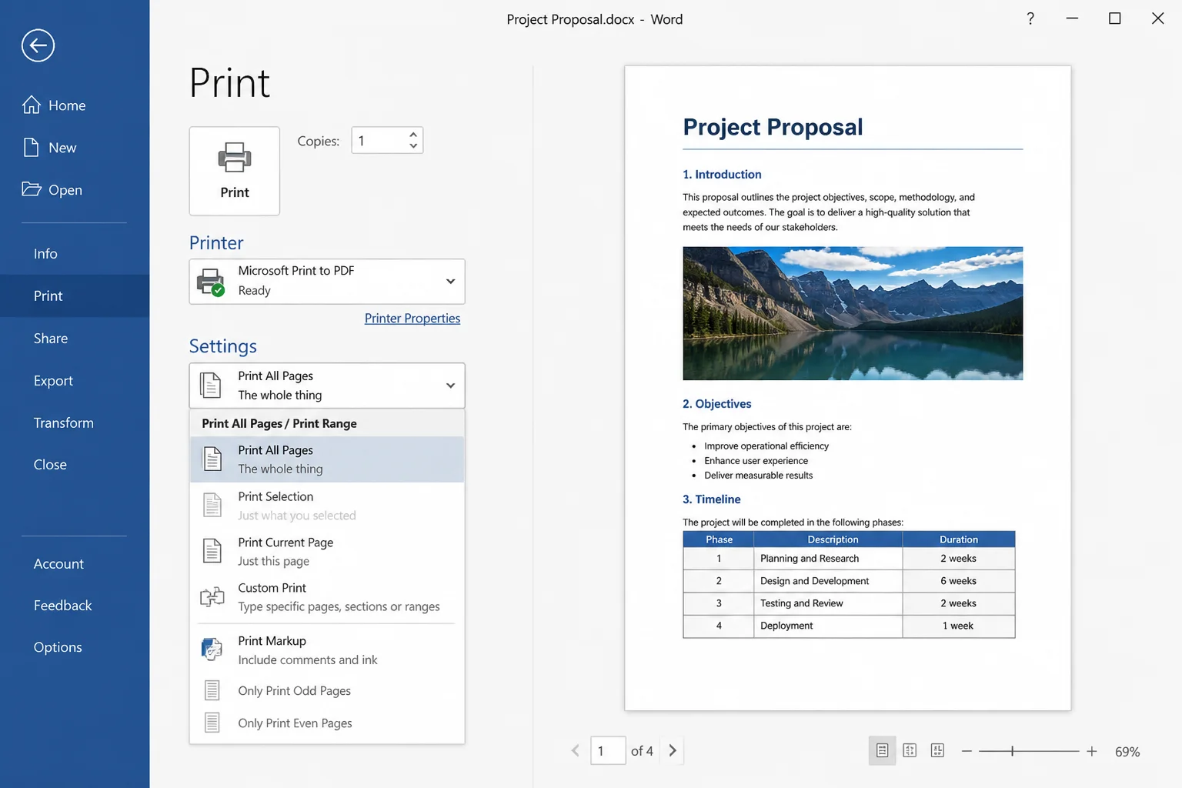The height and width of the screenshot is (788, 1182).
Task: Choose the Print Current Page option
Action: point(327,551)
